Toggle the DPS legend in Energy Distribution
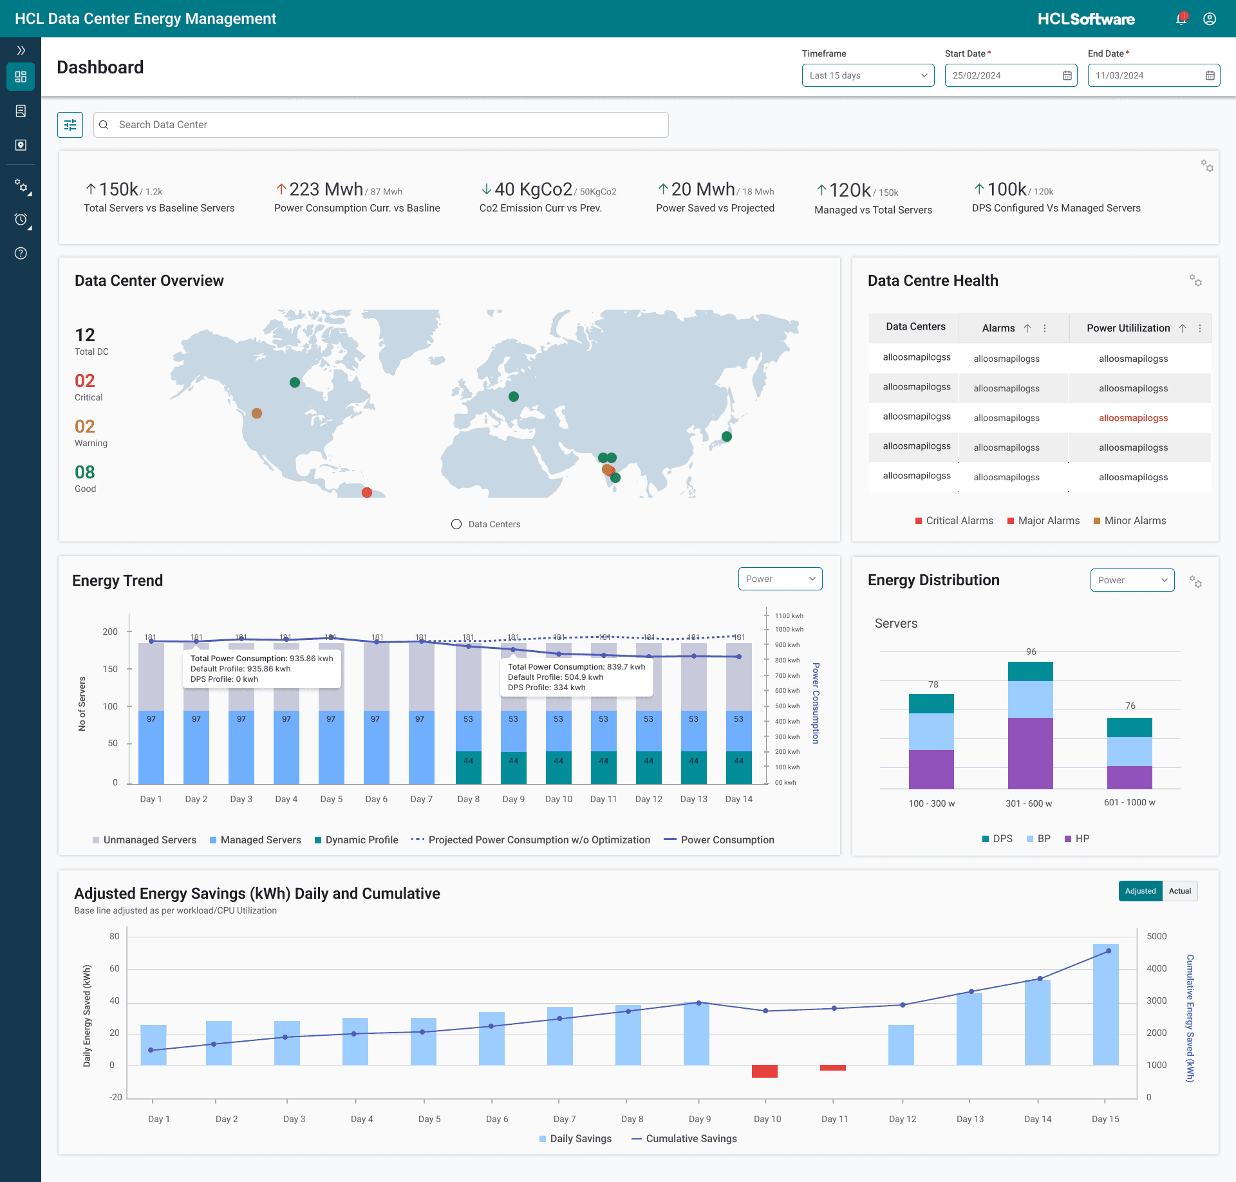1236x1182 pixels. coord(997,839)
